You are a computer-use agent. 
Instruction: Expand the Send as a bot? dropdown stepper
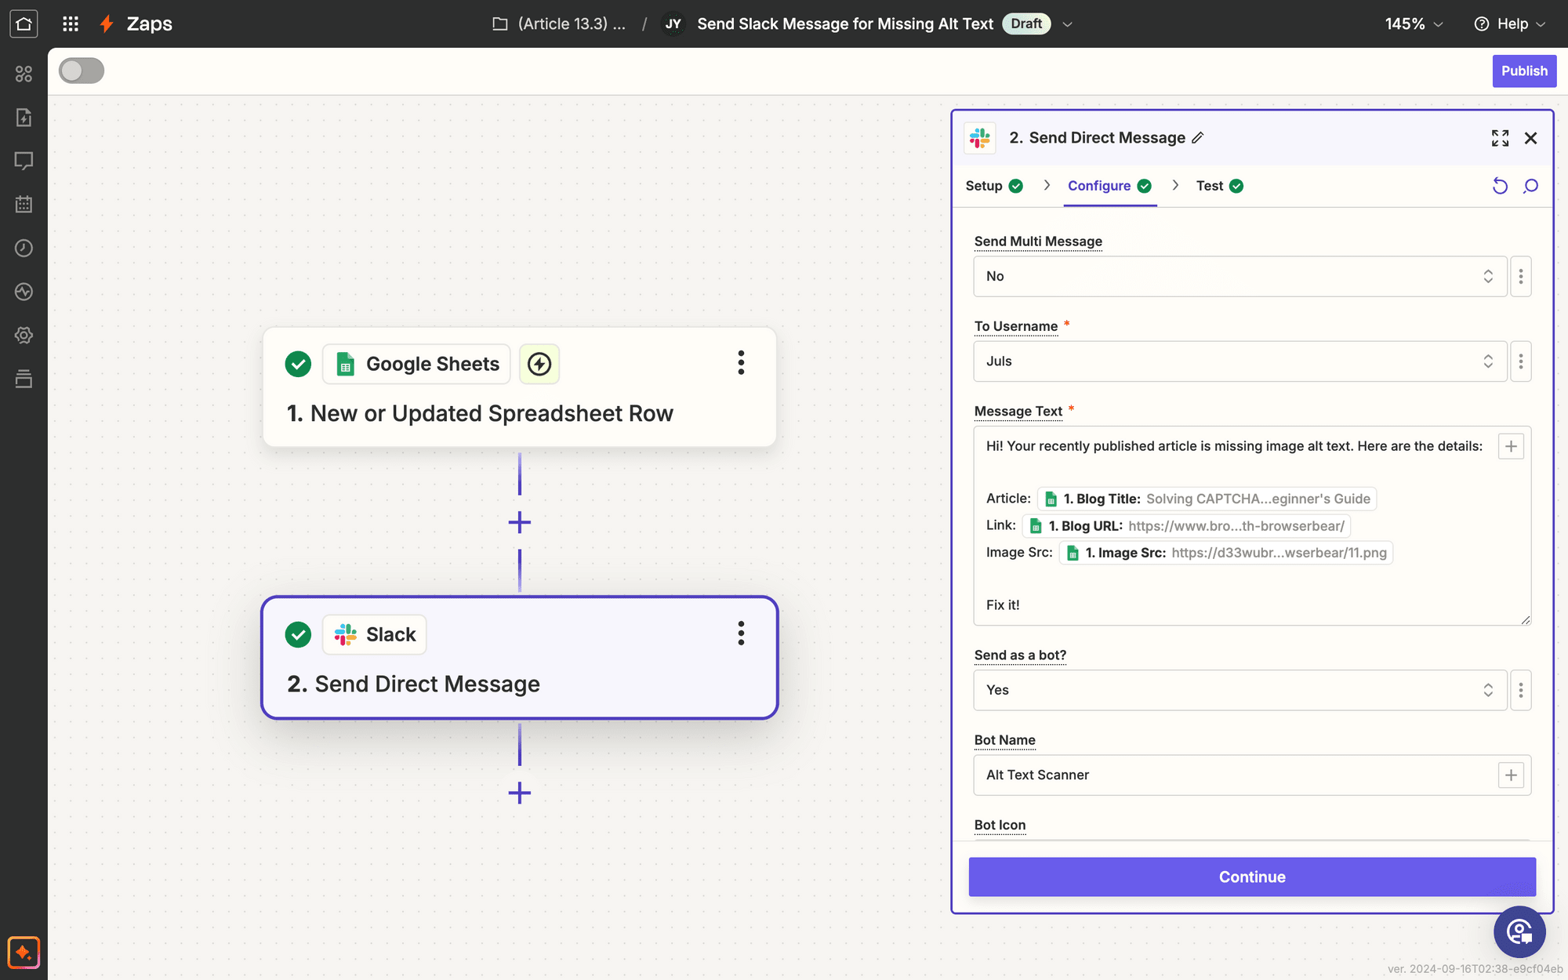click(1488, 690)
